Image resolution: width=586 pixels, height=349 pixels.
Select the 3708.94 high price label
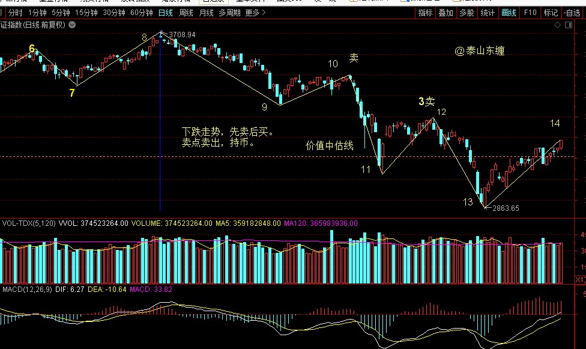(x=182, y=35)
